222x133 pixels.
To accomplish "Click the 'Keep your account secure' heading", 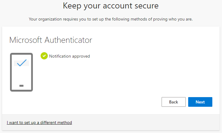I will [x=111, y=5].
